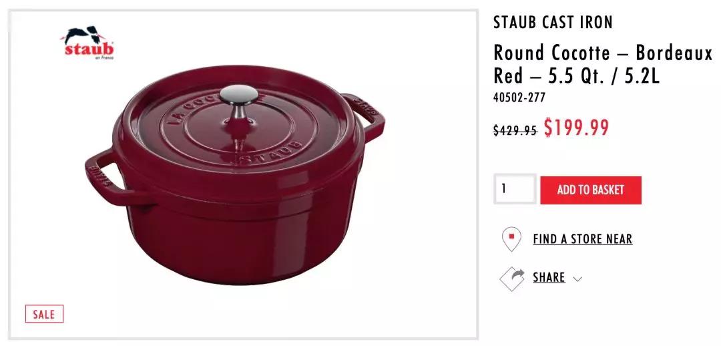
Task: Click the SALE badge on product image
Action: point(44,314)
